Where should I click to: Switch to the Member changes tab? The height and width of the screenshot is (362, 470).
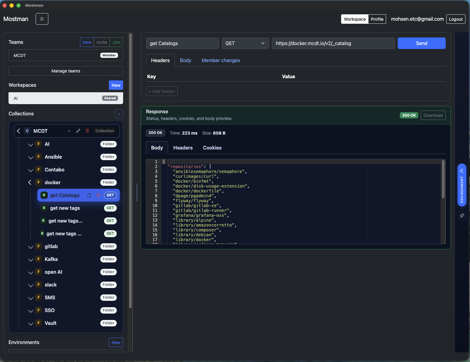[x=220, y=60]
